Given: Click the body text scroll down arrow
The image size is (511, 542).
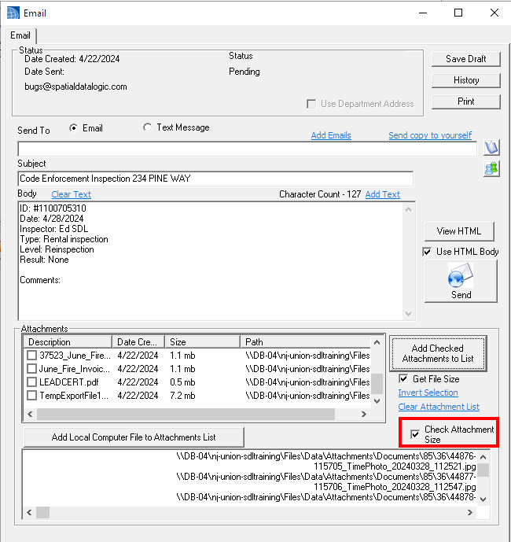Looking at the screenshot, I should coord(408,314).
